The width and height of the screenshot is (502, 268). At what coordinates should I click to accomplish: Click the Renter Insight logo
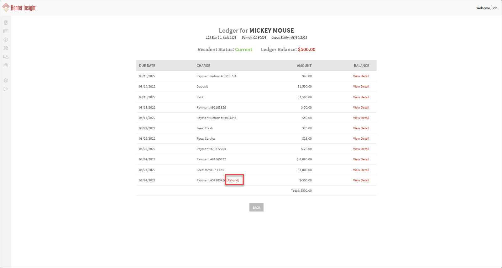pyautogui.click(x=19, y=8)
